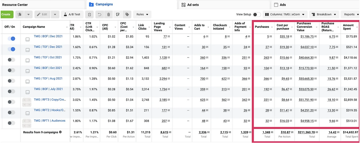Toggle the View Setup switch
The image size is (361, 144).
coord(257,14)
